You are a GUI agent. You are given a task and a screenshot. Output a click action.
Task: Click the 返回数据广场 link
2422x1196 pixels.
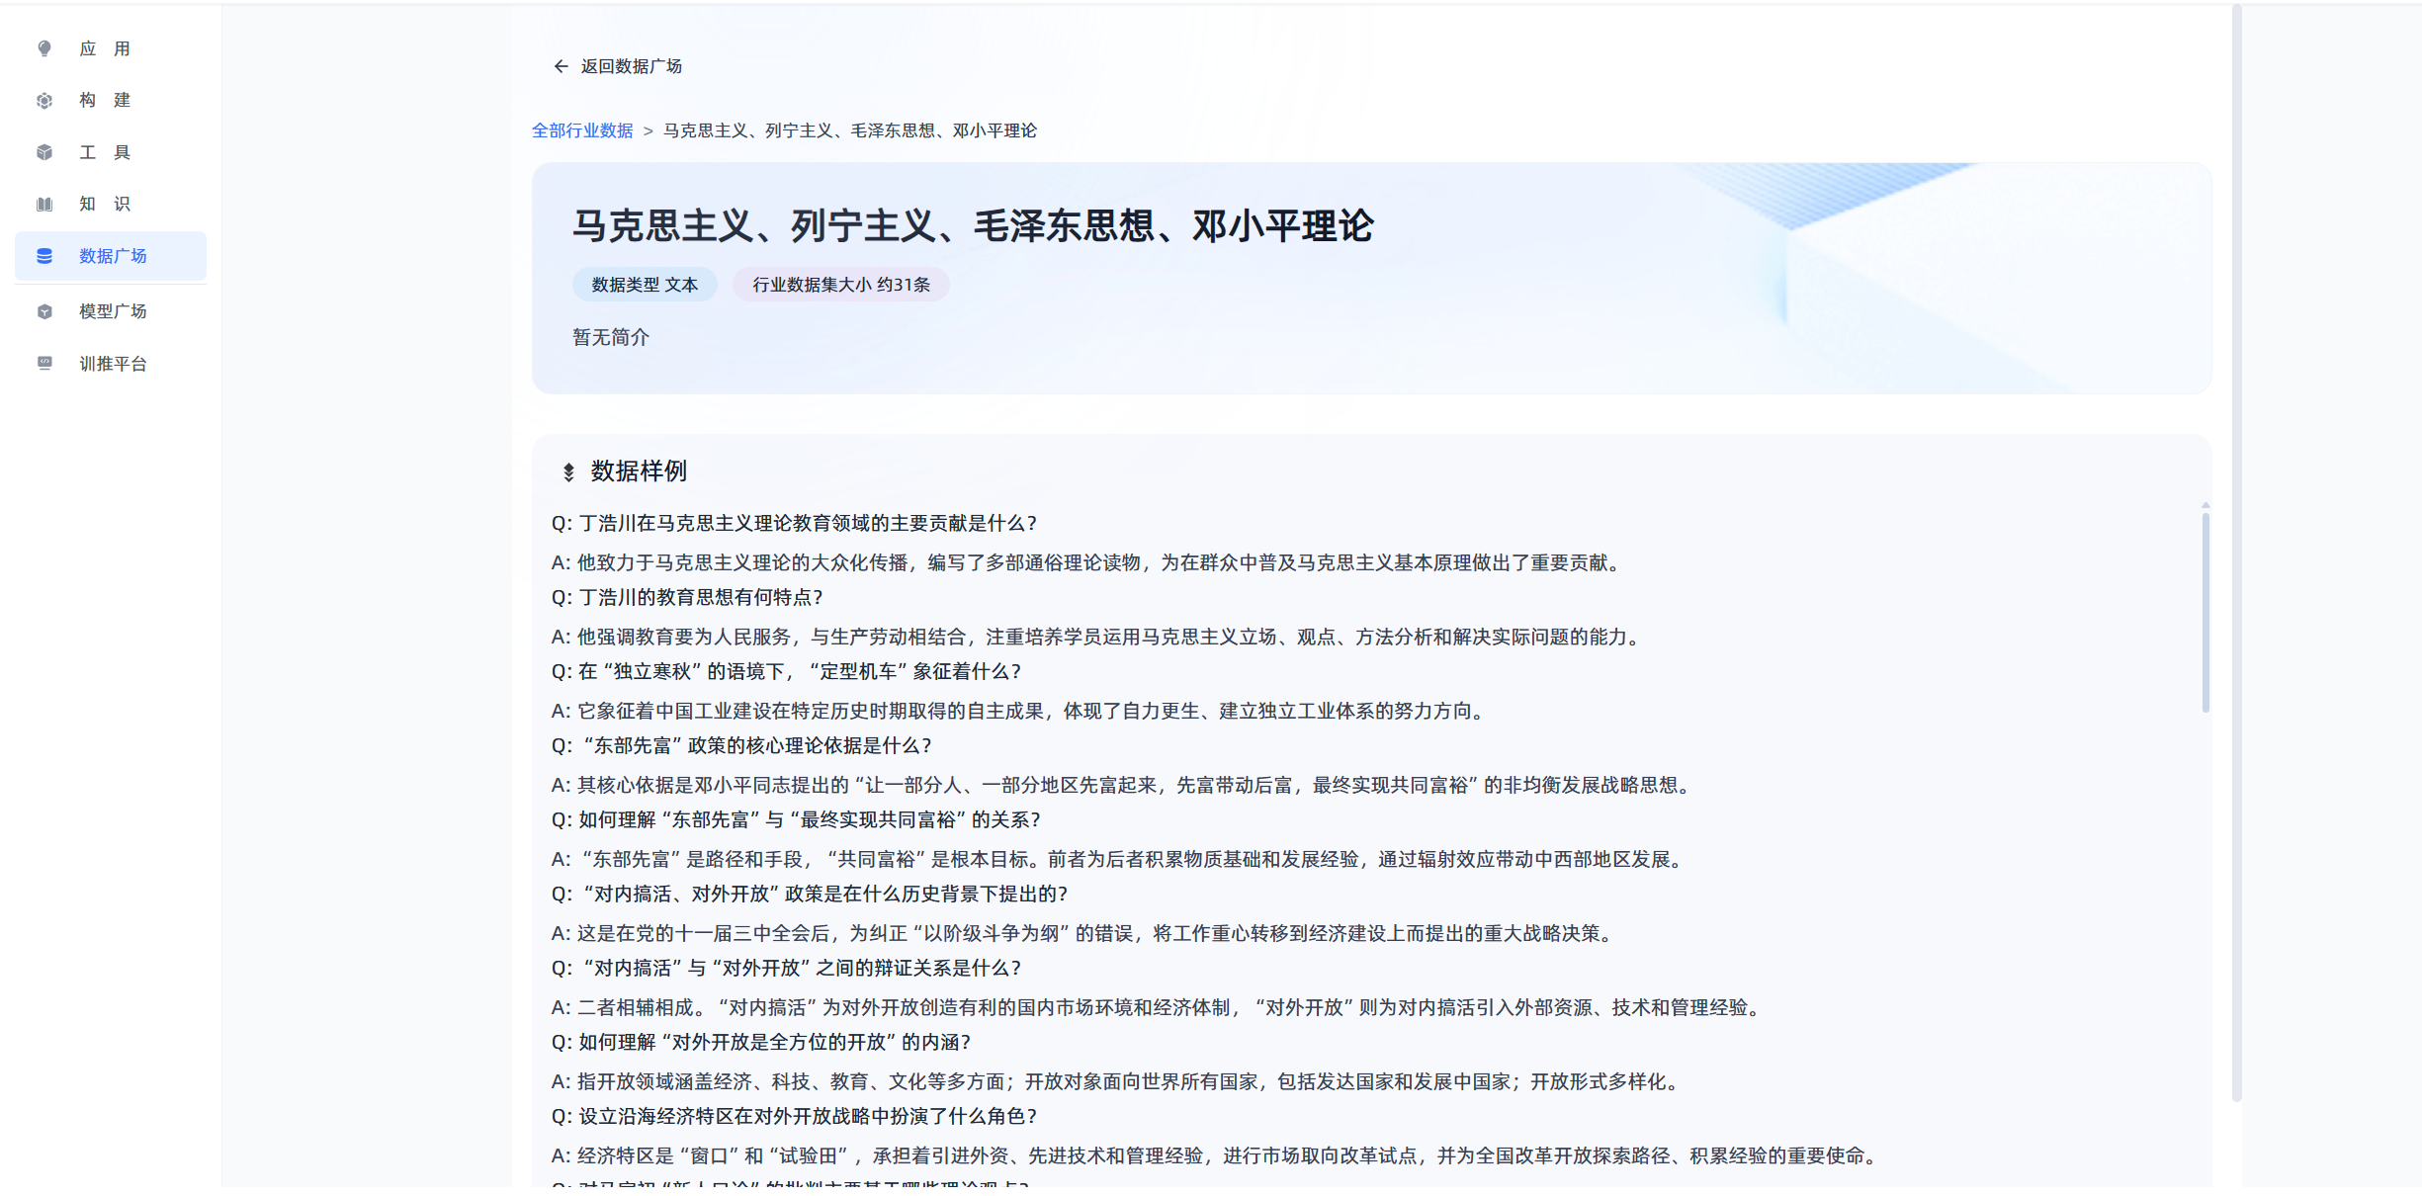(631, 66)
